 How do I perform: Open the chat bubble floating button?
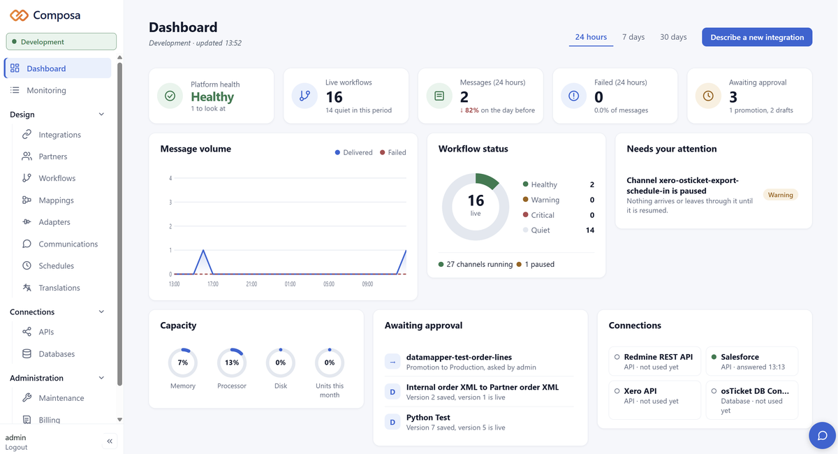(822, 435)
